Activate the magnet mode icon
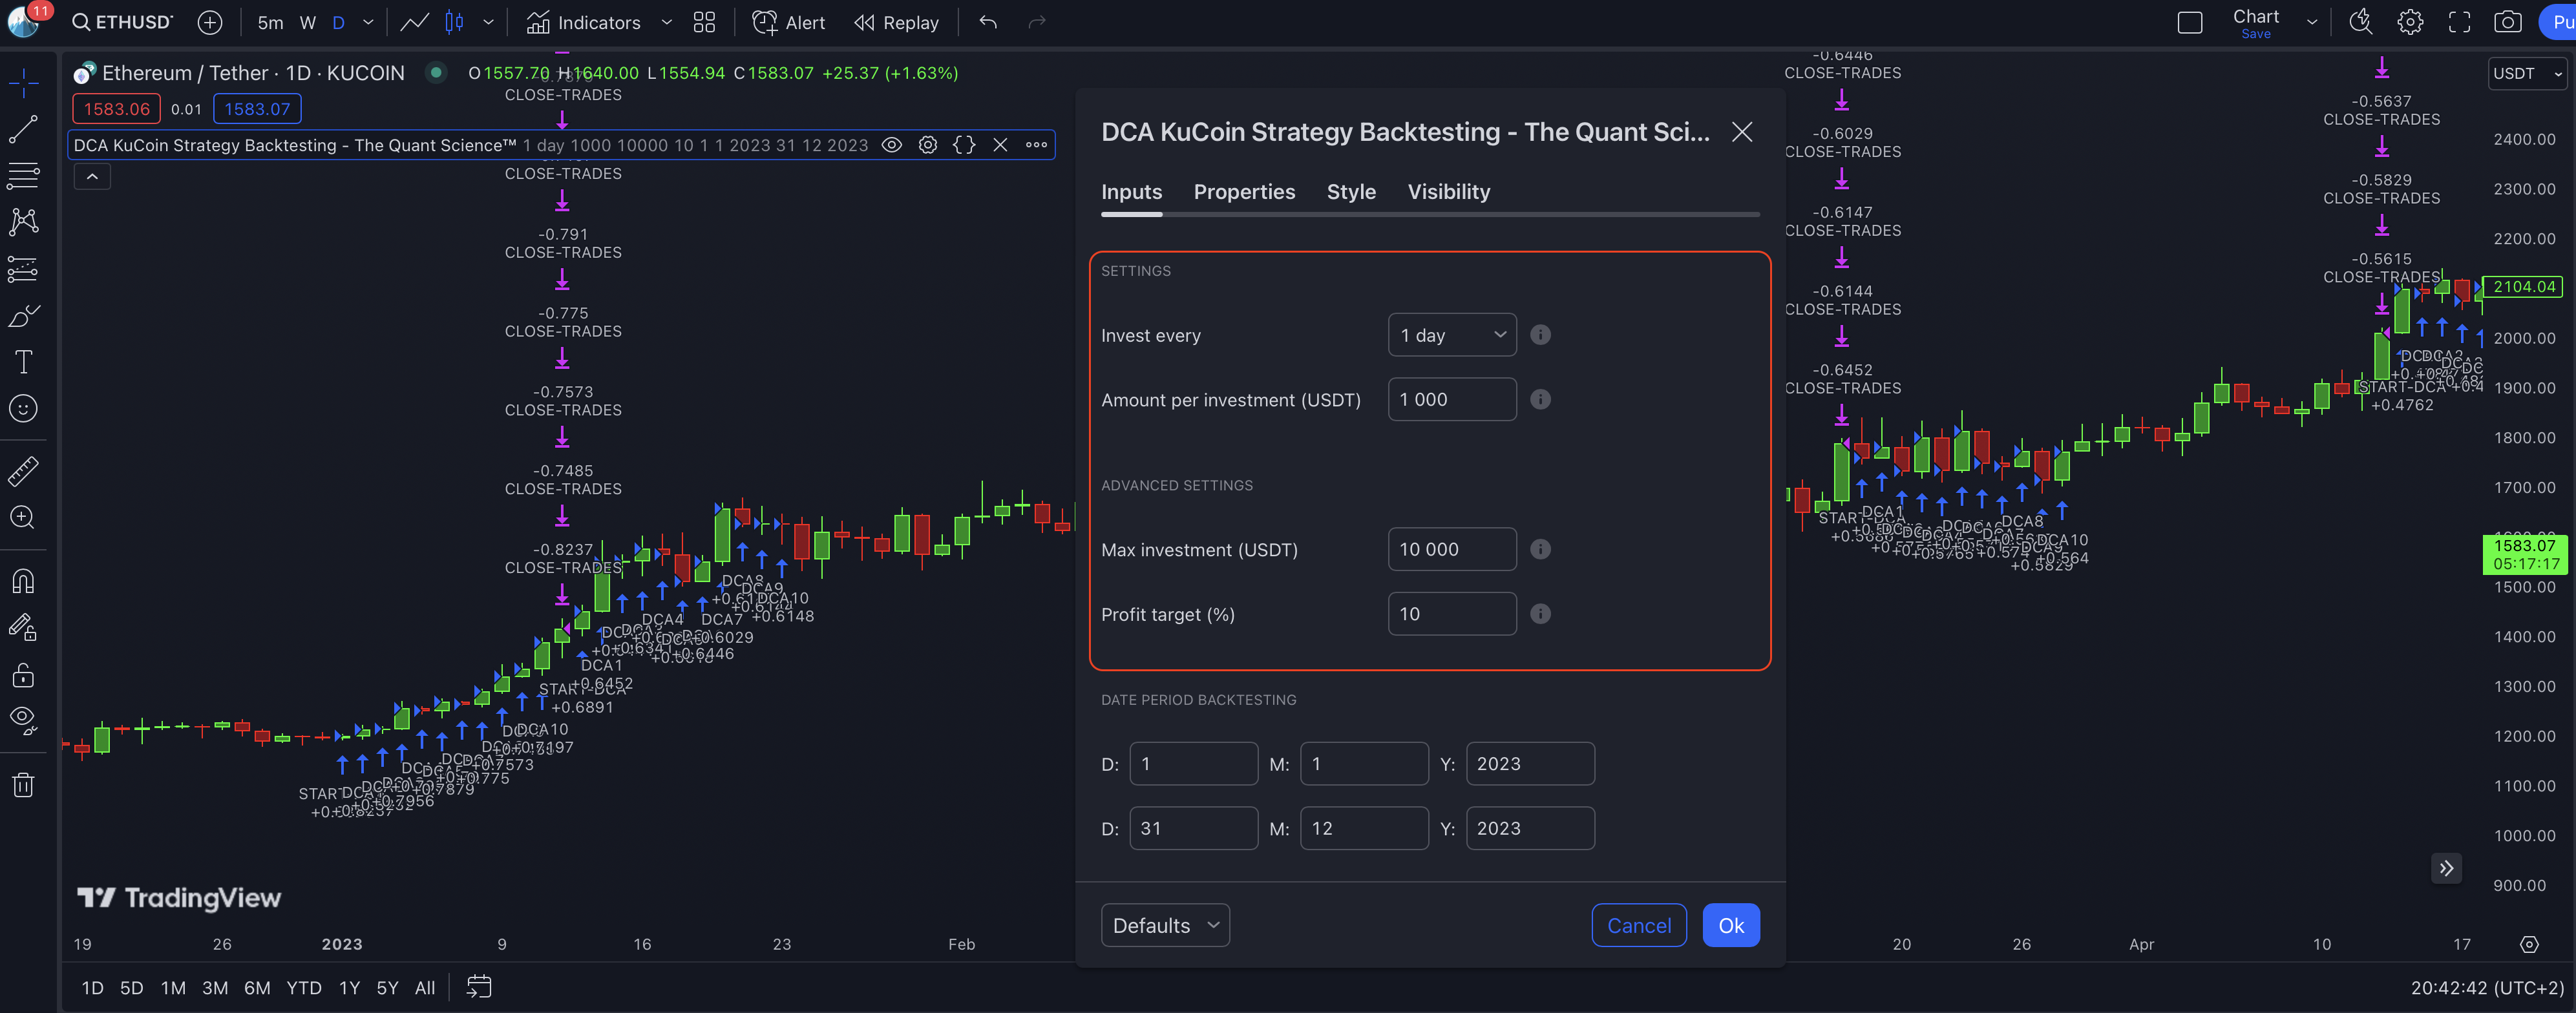 click(x=23, y=581)
